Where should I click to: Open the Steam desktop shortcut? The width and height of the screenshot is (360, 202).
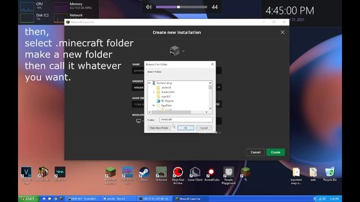(144, 173)
